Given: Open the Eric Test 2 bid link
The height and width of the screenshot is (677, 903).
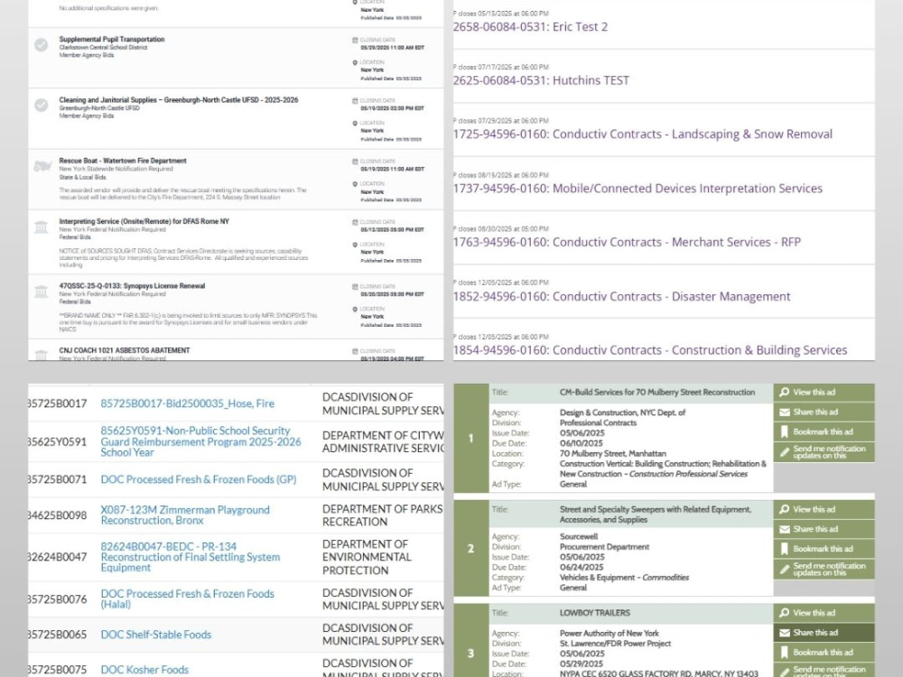Looking at the screenshot, I should tap(528, 27).
